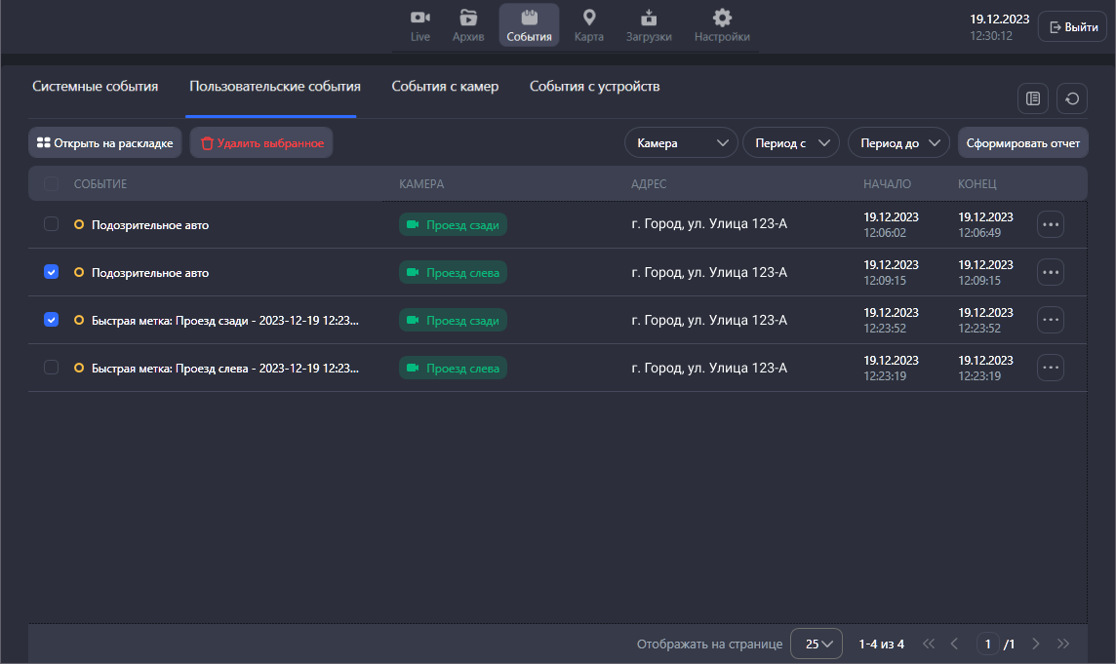Open the Архив section
The height and width of the screenshot is (664, 1116).
click(468, 25)
